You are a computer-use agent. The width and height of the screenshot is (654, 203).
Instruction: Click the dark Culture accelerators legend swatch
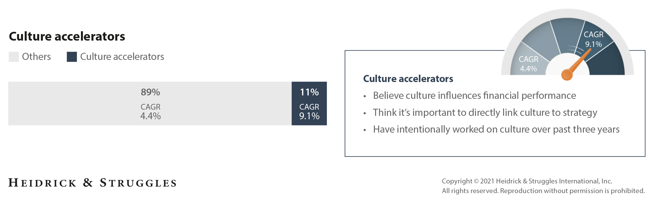(x=72, y=57)
